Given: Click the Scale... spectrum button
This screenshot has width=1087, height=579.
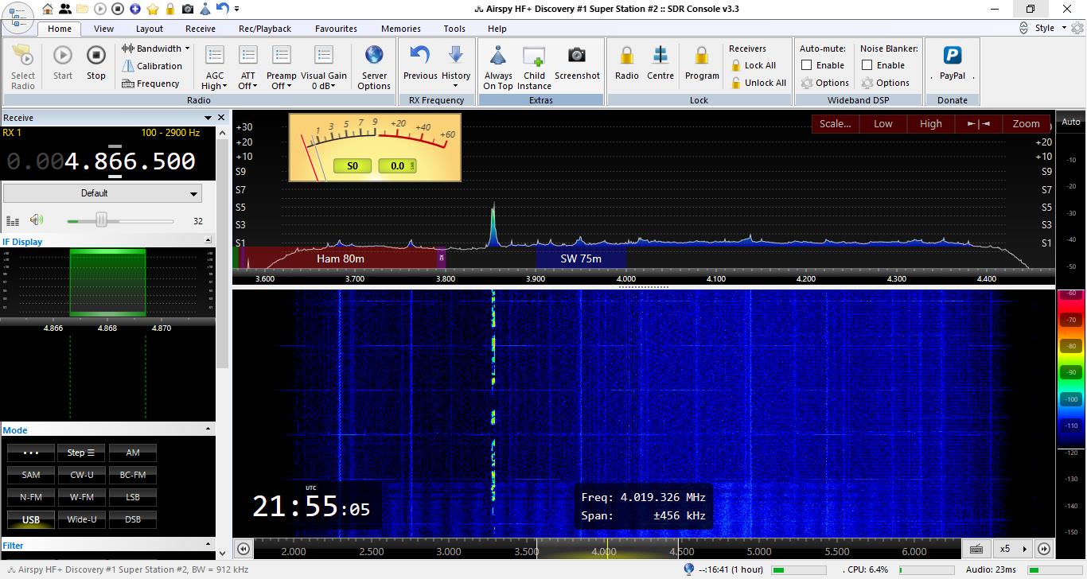Looking at the screenshot, I should 835,123.
